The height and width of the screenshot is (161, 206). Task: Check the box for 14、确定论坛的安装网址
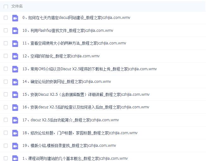coord(6,82)
